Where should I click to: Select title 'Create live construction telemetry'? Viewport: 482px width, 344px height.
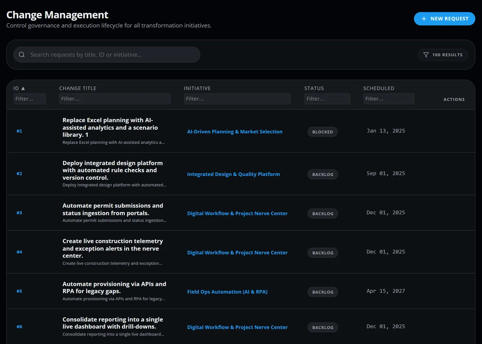pos(113,248)
